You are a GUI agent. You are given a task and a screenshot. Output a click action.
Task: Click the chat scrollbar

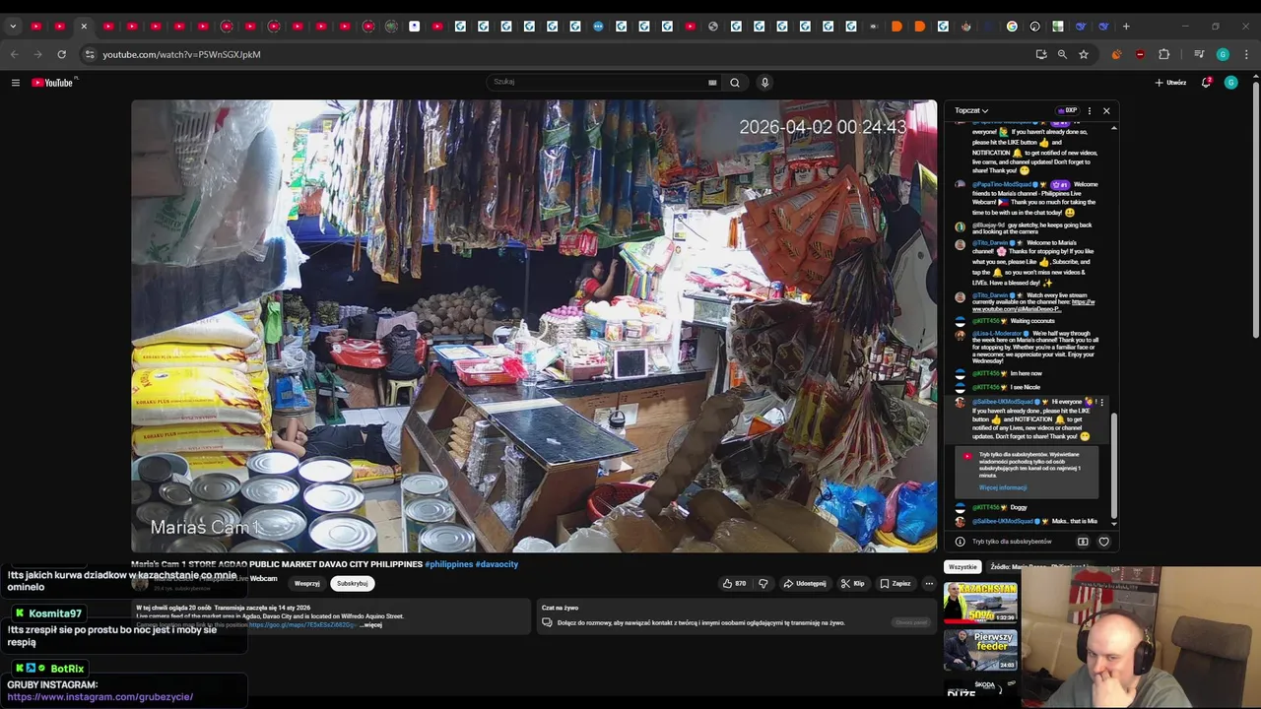coord(1114,465)
